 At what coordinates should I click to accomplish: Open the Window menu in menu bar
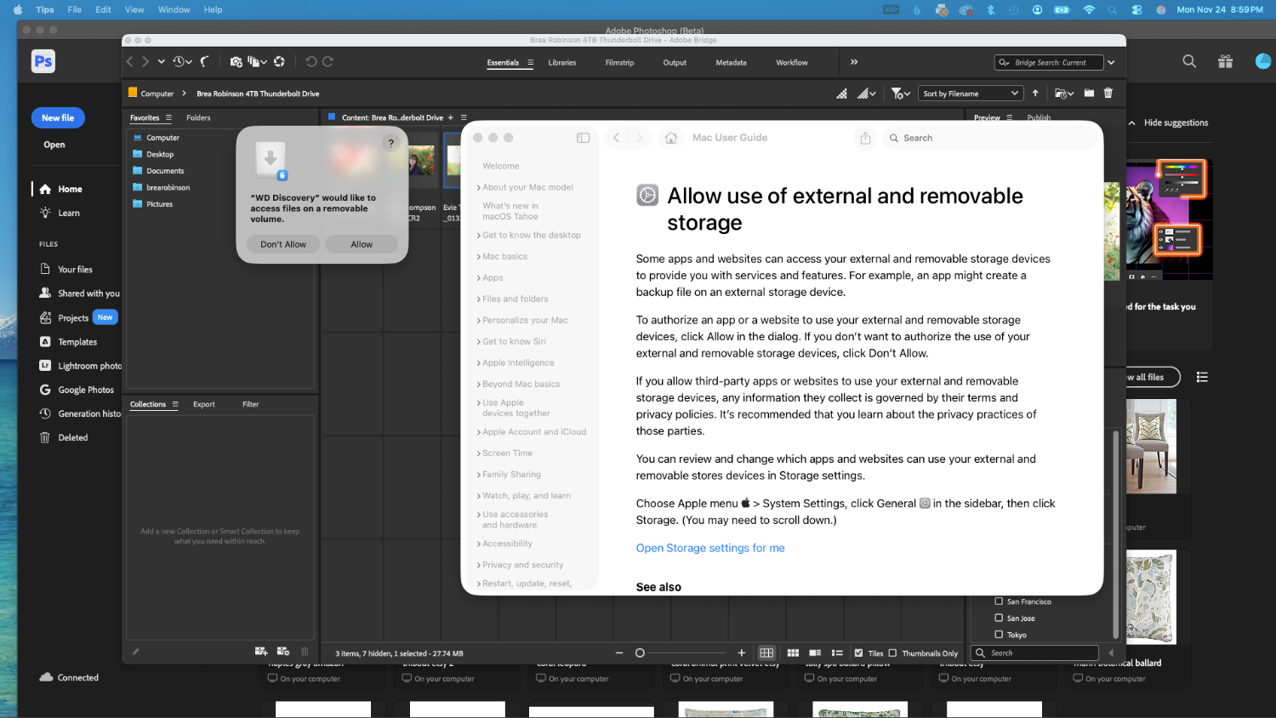[x=174, y=9]
